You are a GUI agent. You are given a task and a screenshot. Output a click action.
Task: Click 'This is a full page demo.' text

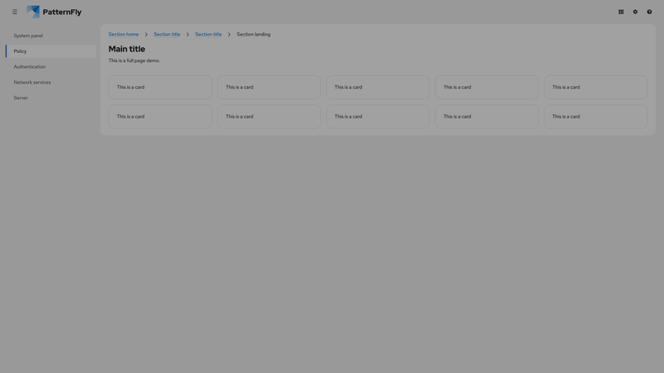click(134, 61)
